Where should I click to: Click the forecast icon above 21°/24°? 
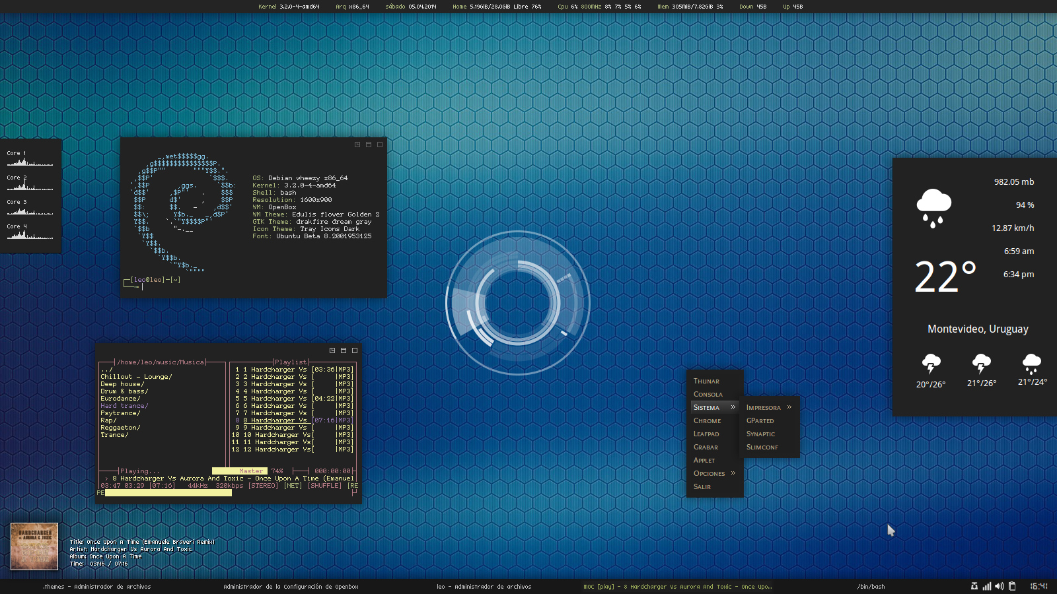pos(1032,364)
